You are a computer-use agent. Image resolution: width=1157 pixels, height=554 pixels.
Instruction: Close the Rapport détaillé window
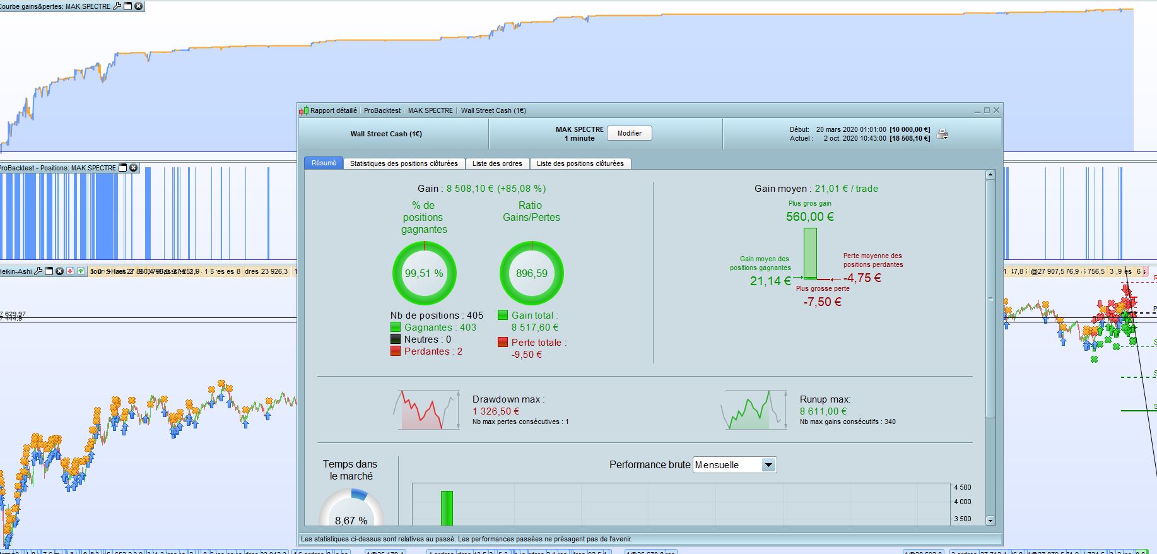tap(997, 110)
